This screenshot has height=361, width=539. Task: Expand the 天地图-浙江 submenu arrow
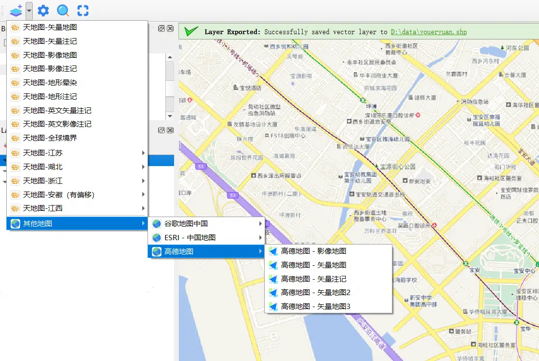point(143,180)
